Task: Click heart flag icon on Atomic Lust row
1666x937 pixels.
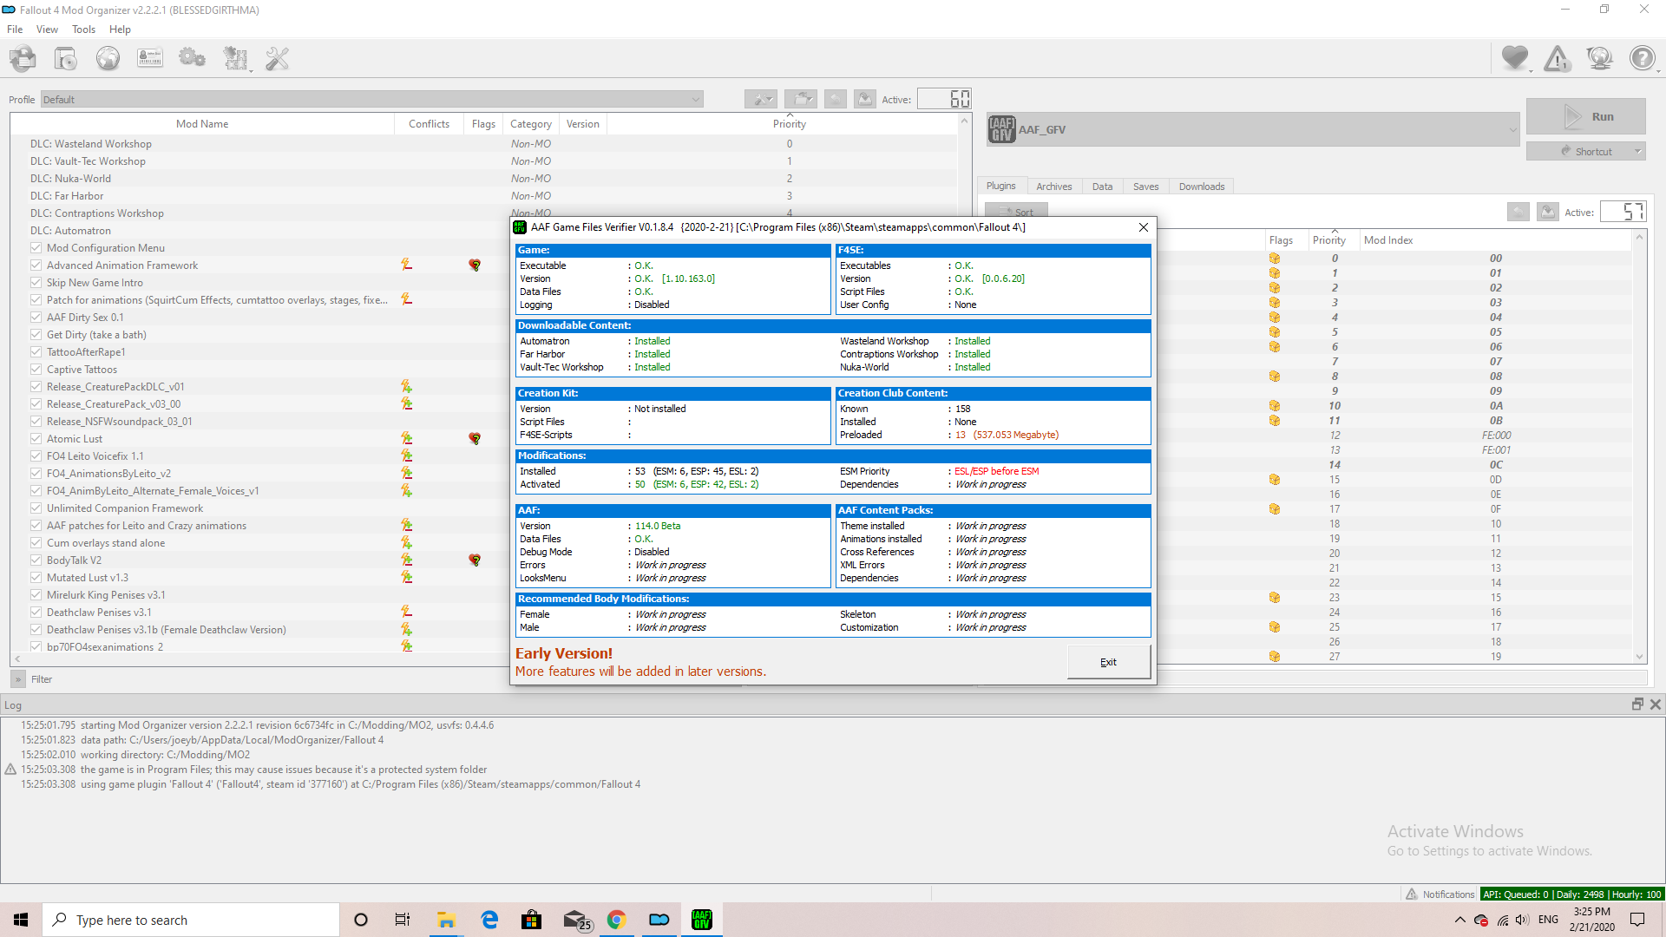Action: [475, 438]
